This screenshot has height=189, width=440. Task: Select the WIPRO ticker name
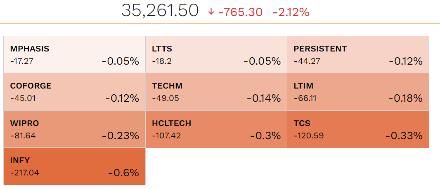(24, 123)
